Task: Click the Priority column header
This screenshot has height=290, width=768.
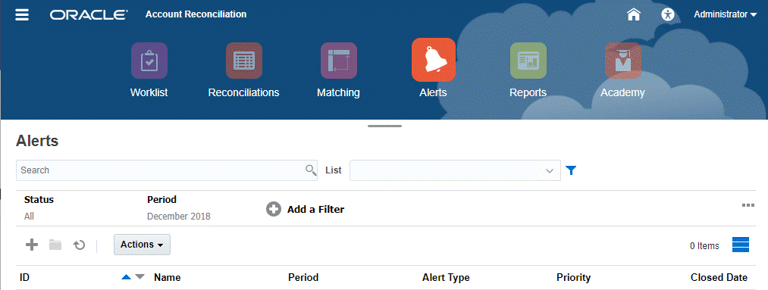Action: coord(574,277)
